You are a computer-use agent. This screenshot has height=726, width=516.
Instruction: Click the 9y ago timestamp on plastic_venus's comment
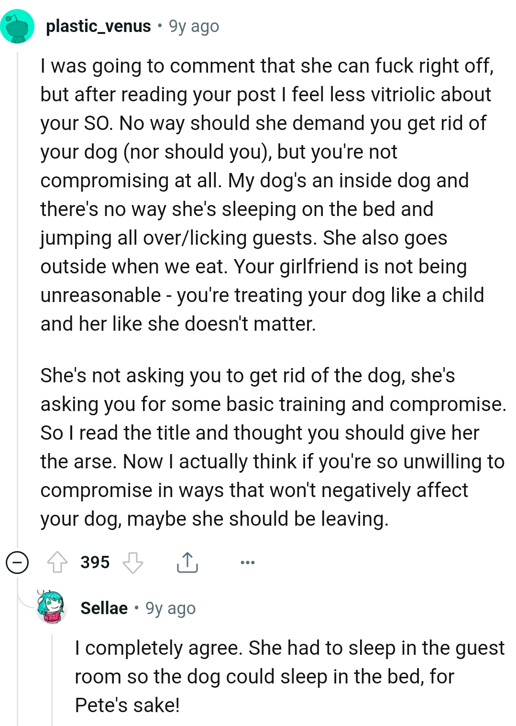click(x=193, y=26)
